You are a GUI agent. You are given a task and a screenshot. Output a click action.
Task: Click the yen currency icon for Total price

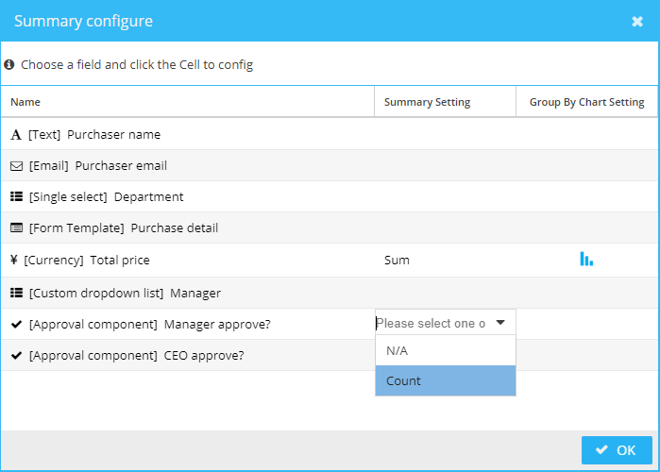click(x=14, y=260)
